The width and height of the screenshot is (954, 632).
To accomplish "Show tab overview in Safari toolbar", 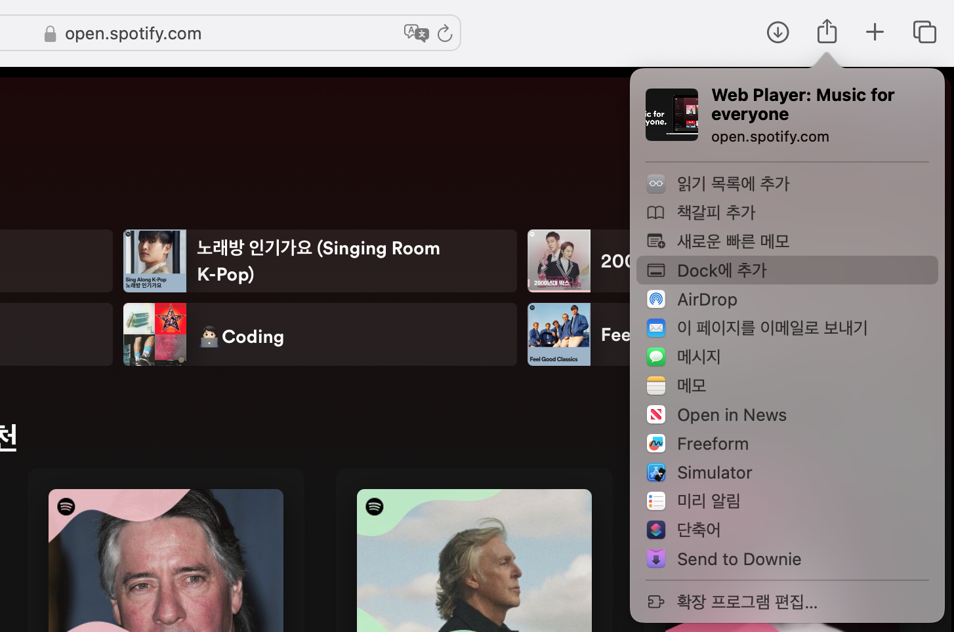I will click(x=924, y=32).
